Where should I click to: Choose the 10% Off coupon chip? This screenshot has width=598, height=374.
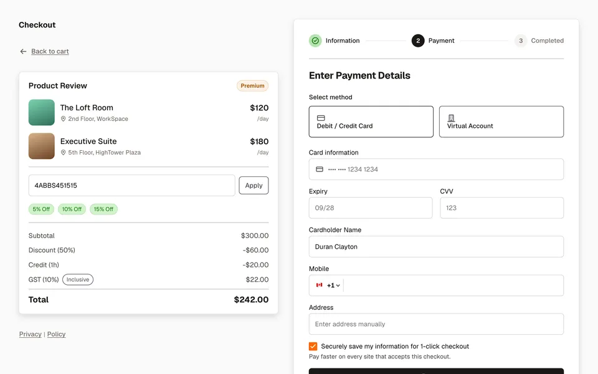click(72, 209)
